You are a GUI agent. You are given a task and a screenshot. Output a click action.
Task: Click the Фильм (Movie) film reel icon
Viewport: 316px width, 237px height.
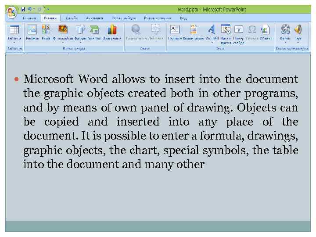pos(285,30)
